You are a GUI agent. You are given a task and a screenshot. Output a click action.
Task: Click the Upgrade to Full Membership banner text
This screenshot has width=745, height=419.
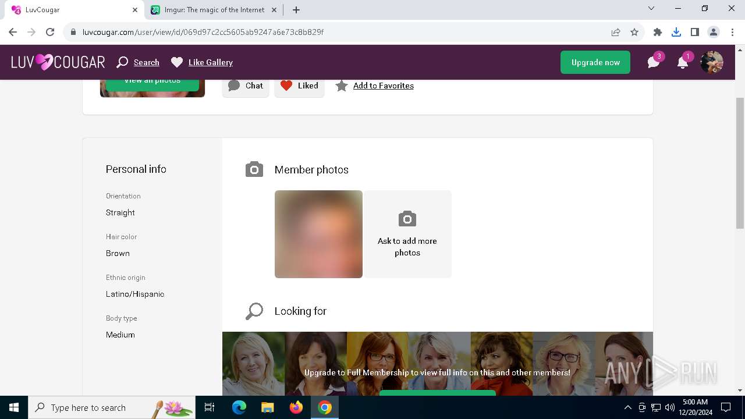[x=437, y=372]
